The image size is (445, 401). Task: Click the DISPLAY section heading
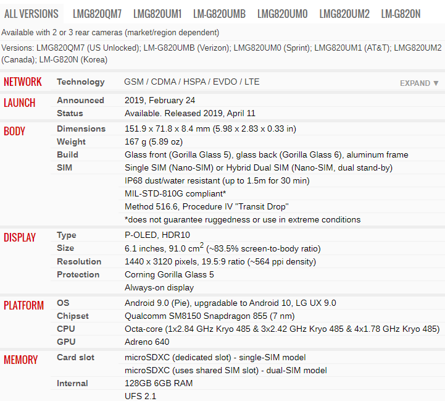pos(20,238)
